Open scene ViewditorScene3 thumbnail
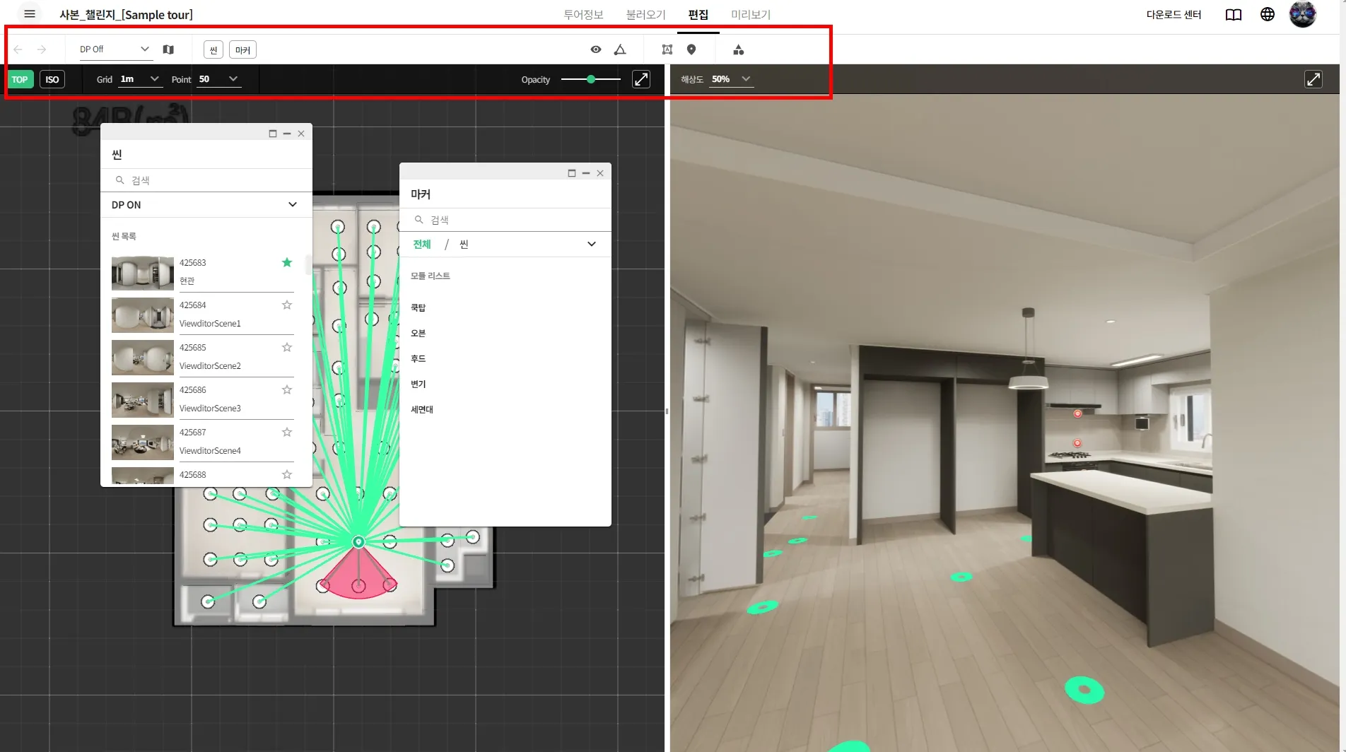The width and height of the screenshot is (1346, 752). [143, 400]
